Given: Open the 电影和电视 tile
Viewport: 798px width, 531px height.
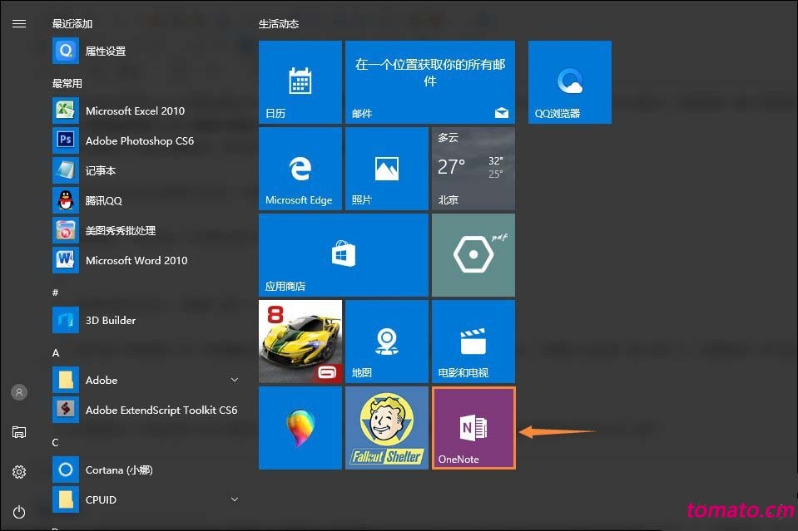Looking at the screenshot, I should pos(473,342).
